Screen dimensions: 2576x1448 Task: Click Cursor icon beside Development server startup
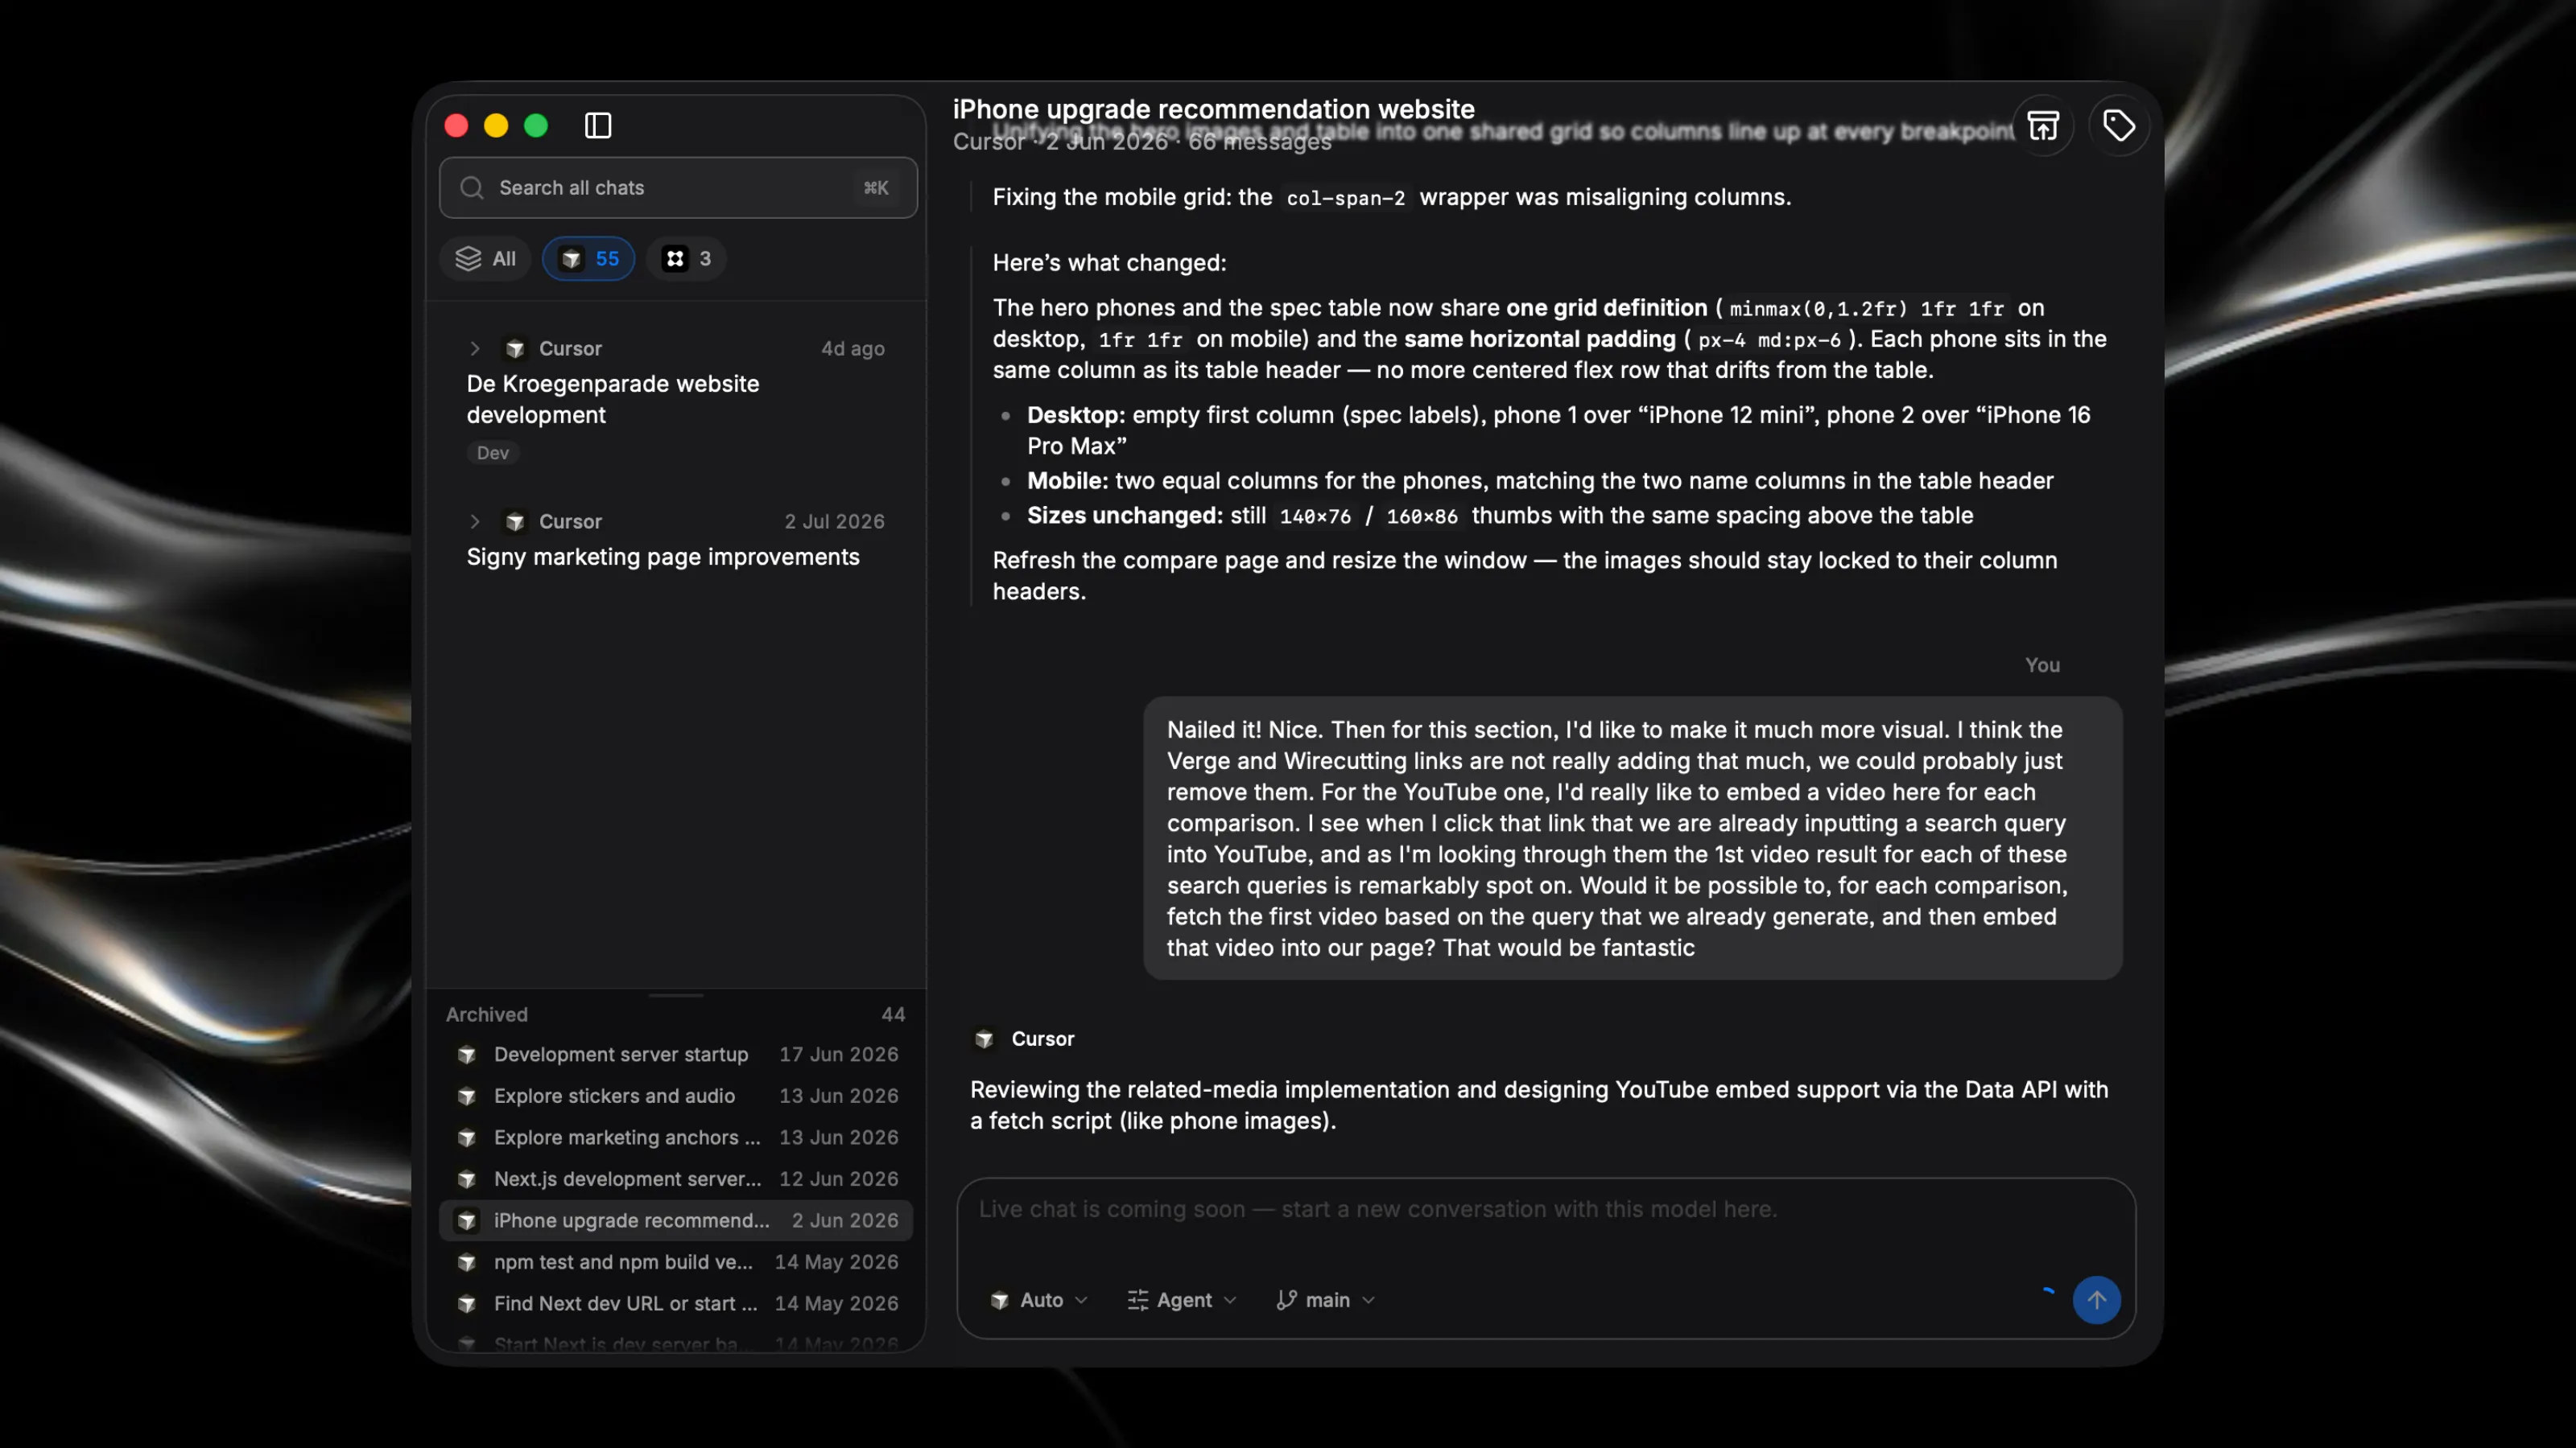(467, 1055)
